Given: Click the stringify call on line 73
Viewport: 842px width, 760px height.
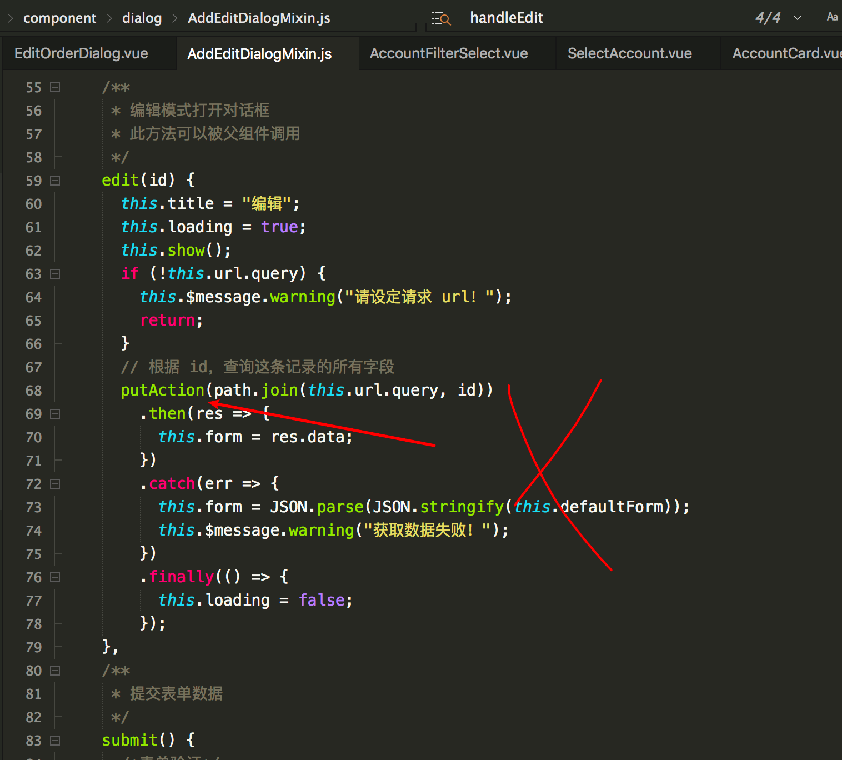Looking at the screenshot, I should click(462, 507).
